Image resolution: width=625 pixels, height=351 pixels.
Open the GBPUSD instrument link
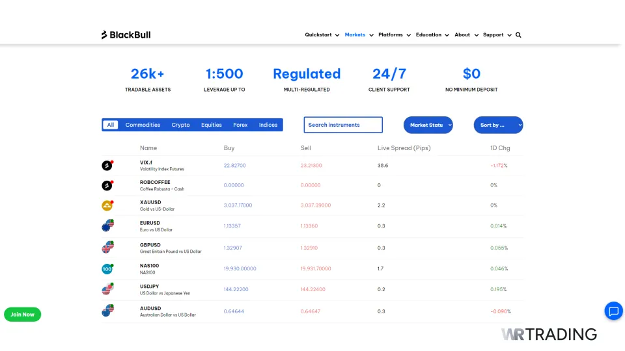(x=150, y=245)
